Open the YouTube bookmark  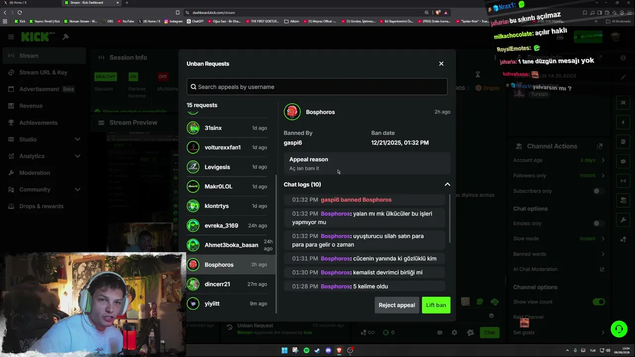pyautogui.click(x=125, y=21)
